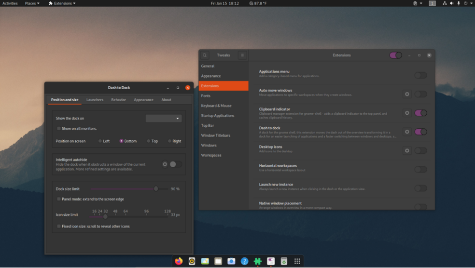Image resolution: width=475 pixels, height=268 pixels.
Task: Disable Dash to dock extension
Action: coord(421,132)
